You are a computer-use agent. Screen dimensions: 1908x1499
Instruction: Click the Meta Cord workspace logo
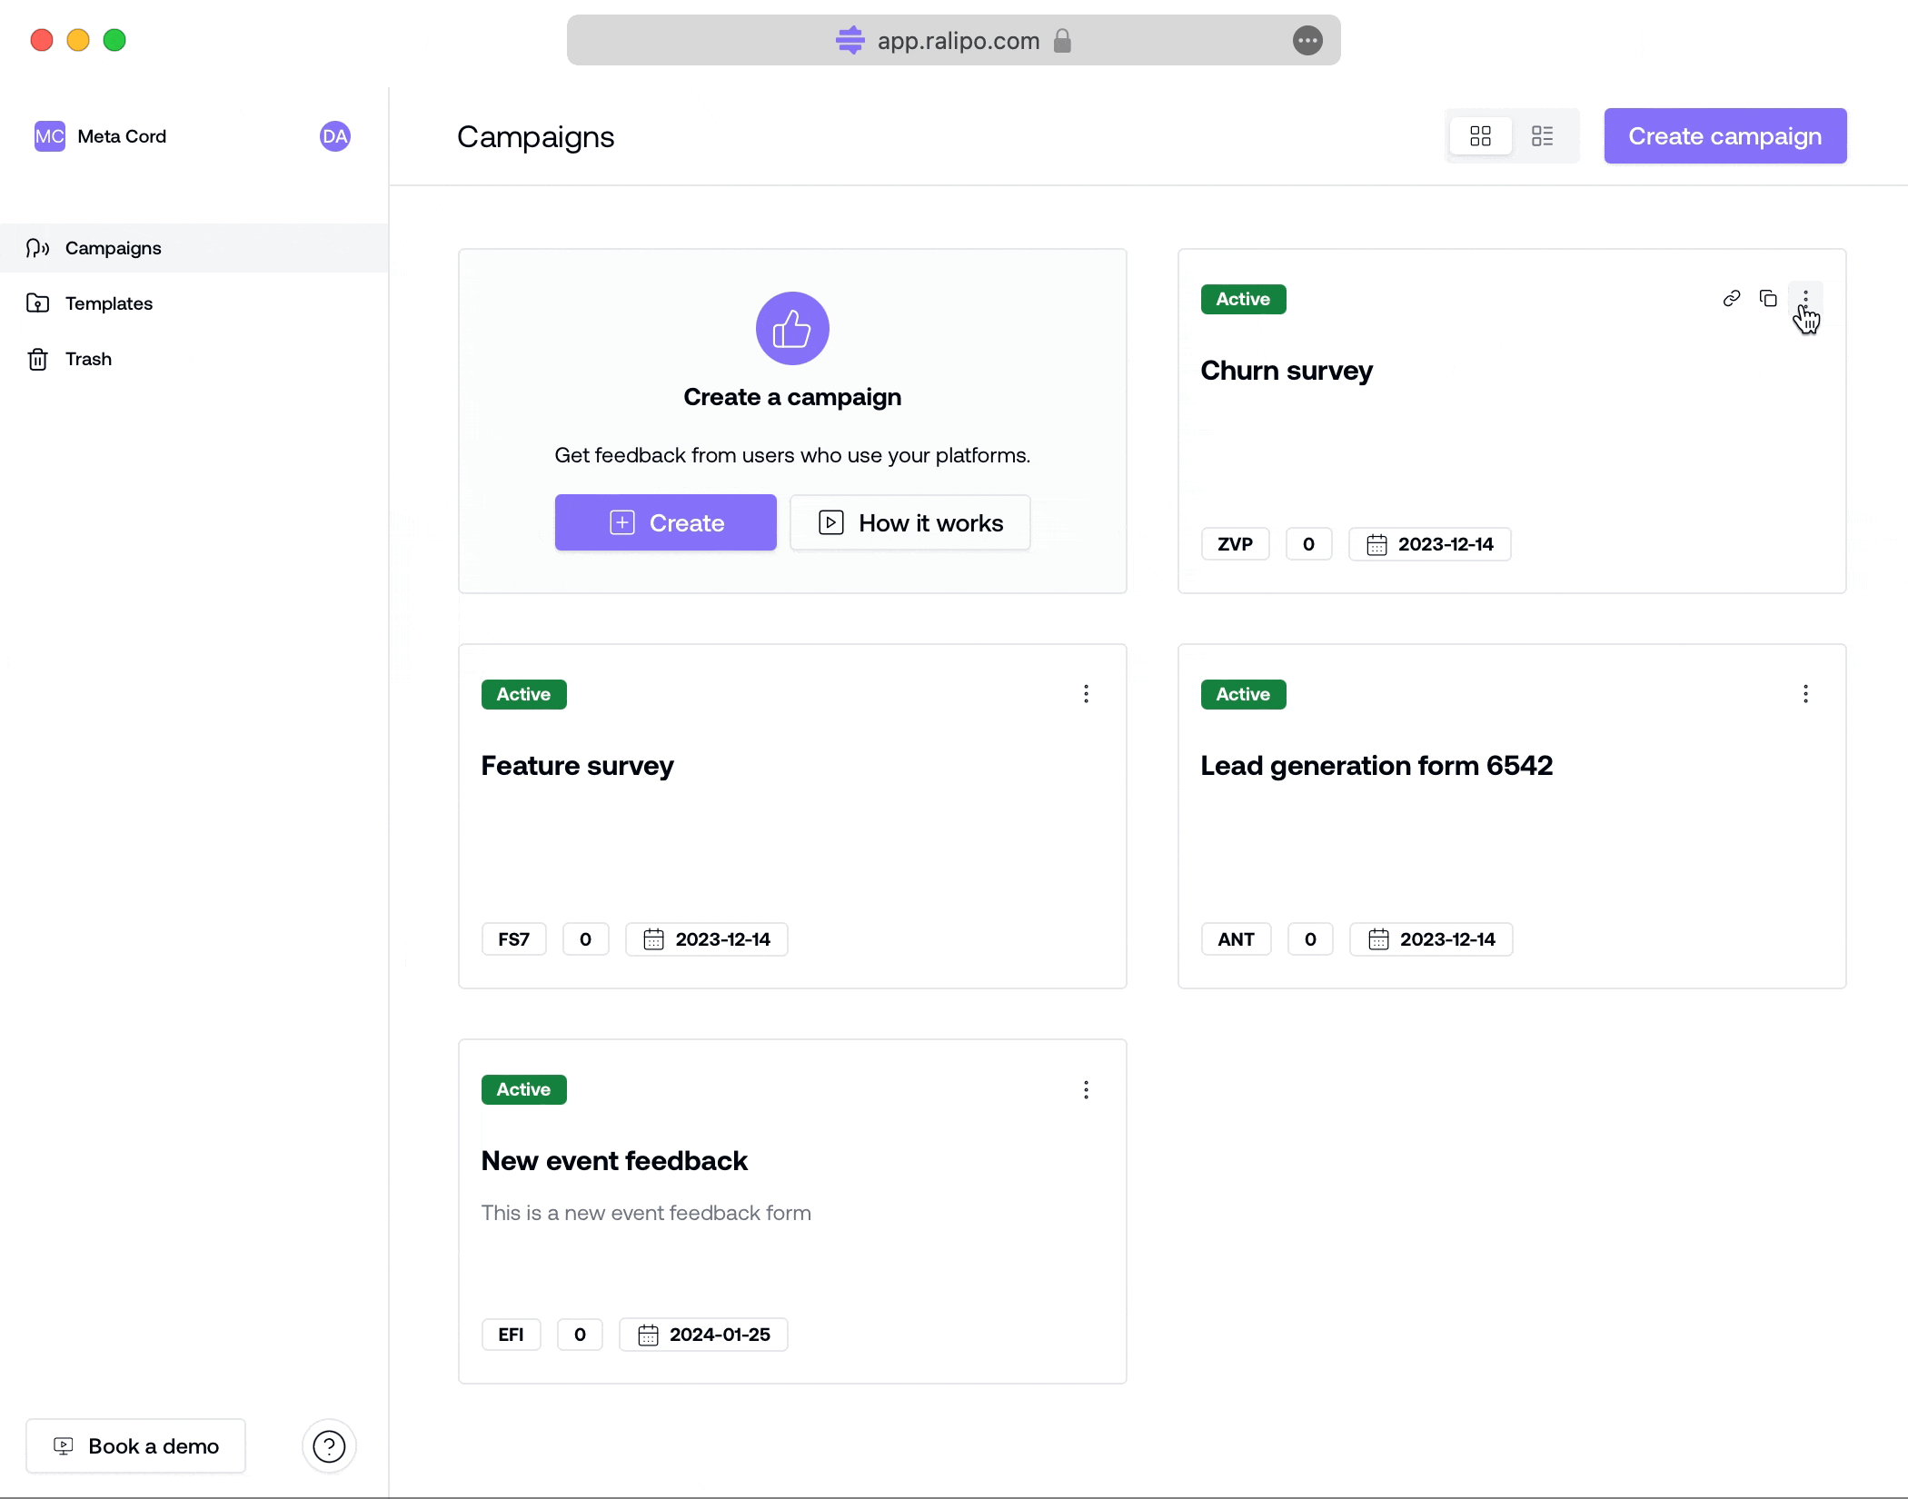click(x=49, y=136)
